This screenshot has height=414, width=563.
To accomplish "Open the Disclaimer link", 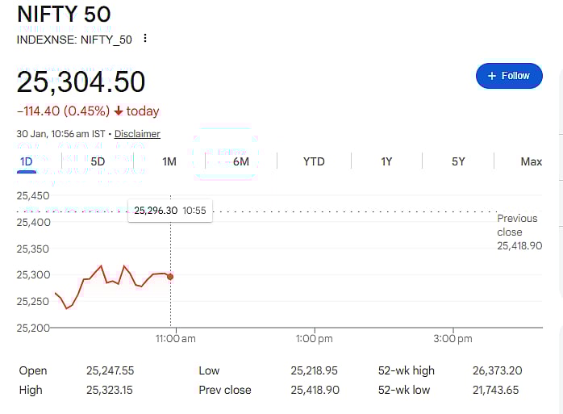I will (x=137, y=134).
